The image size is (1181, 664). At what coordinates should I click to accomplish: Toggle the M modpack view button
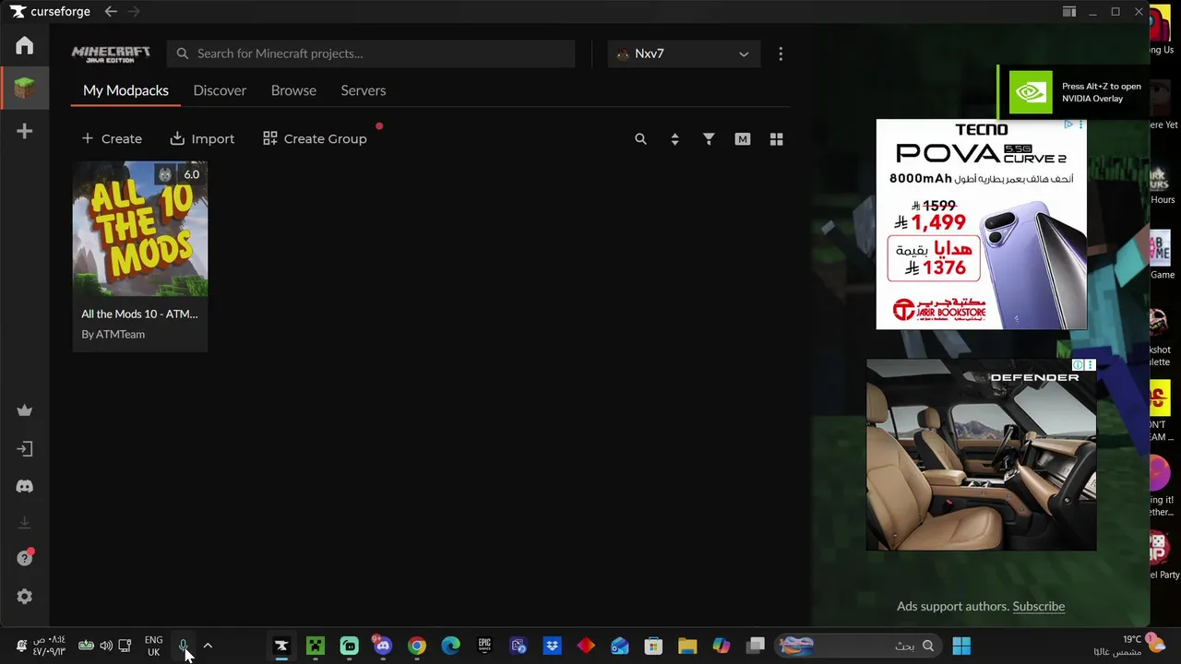tap(743, 139)
